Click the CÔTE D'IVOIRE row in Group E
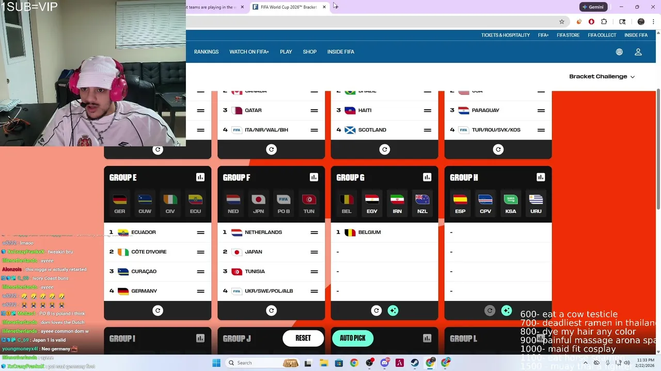Viewport: 661px width, 371px height. [158, 252]
